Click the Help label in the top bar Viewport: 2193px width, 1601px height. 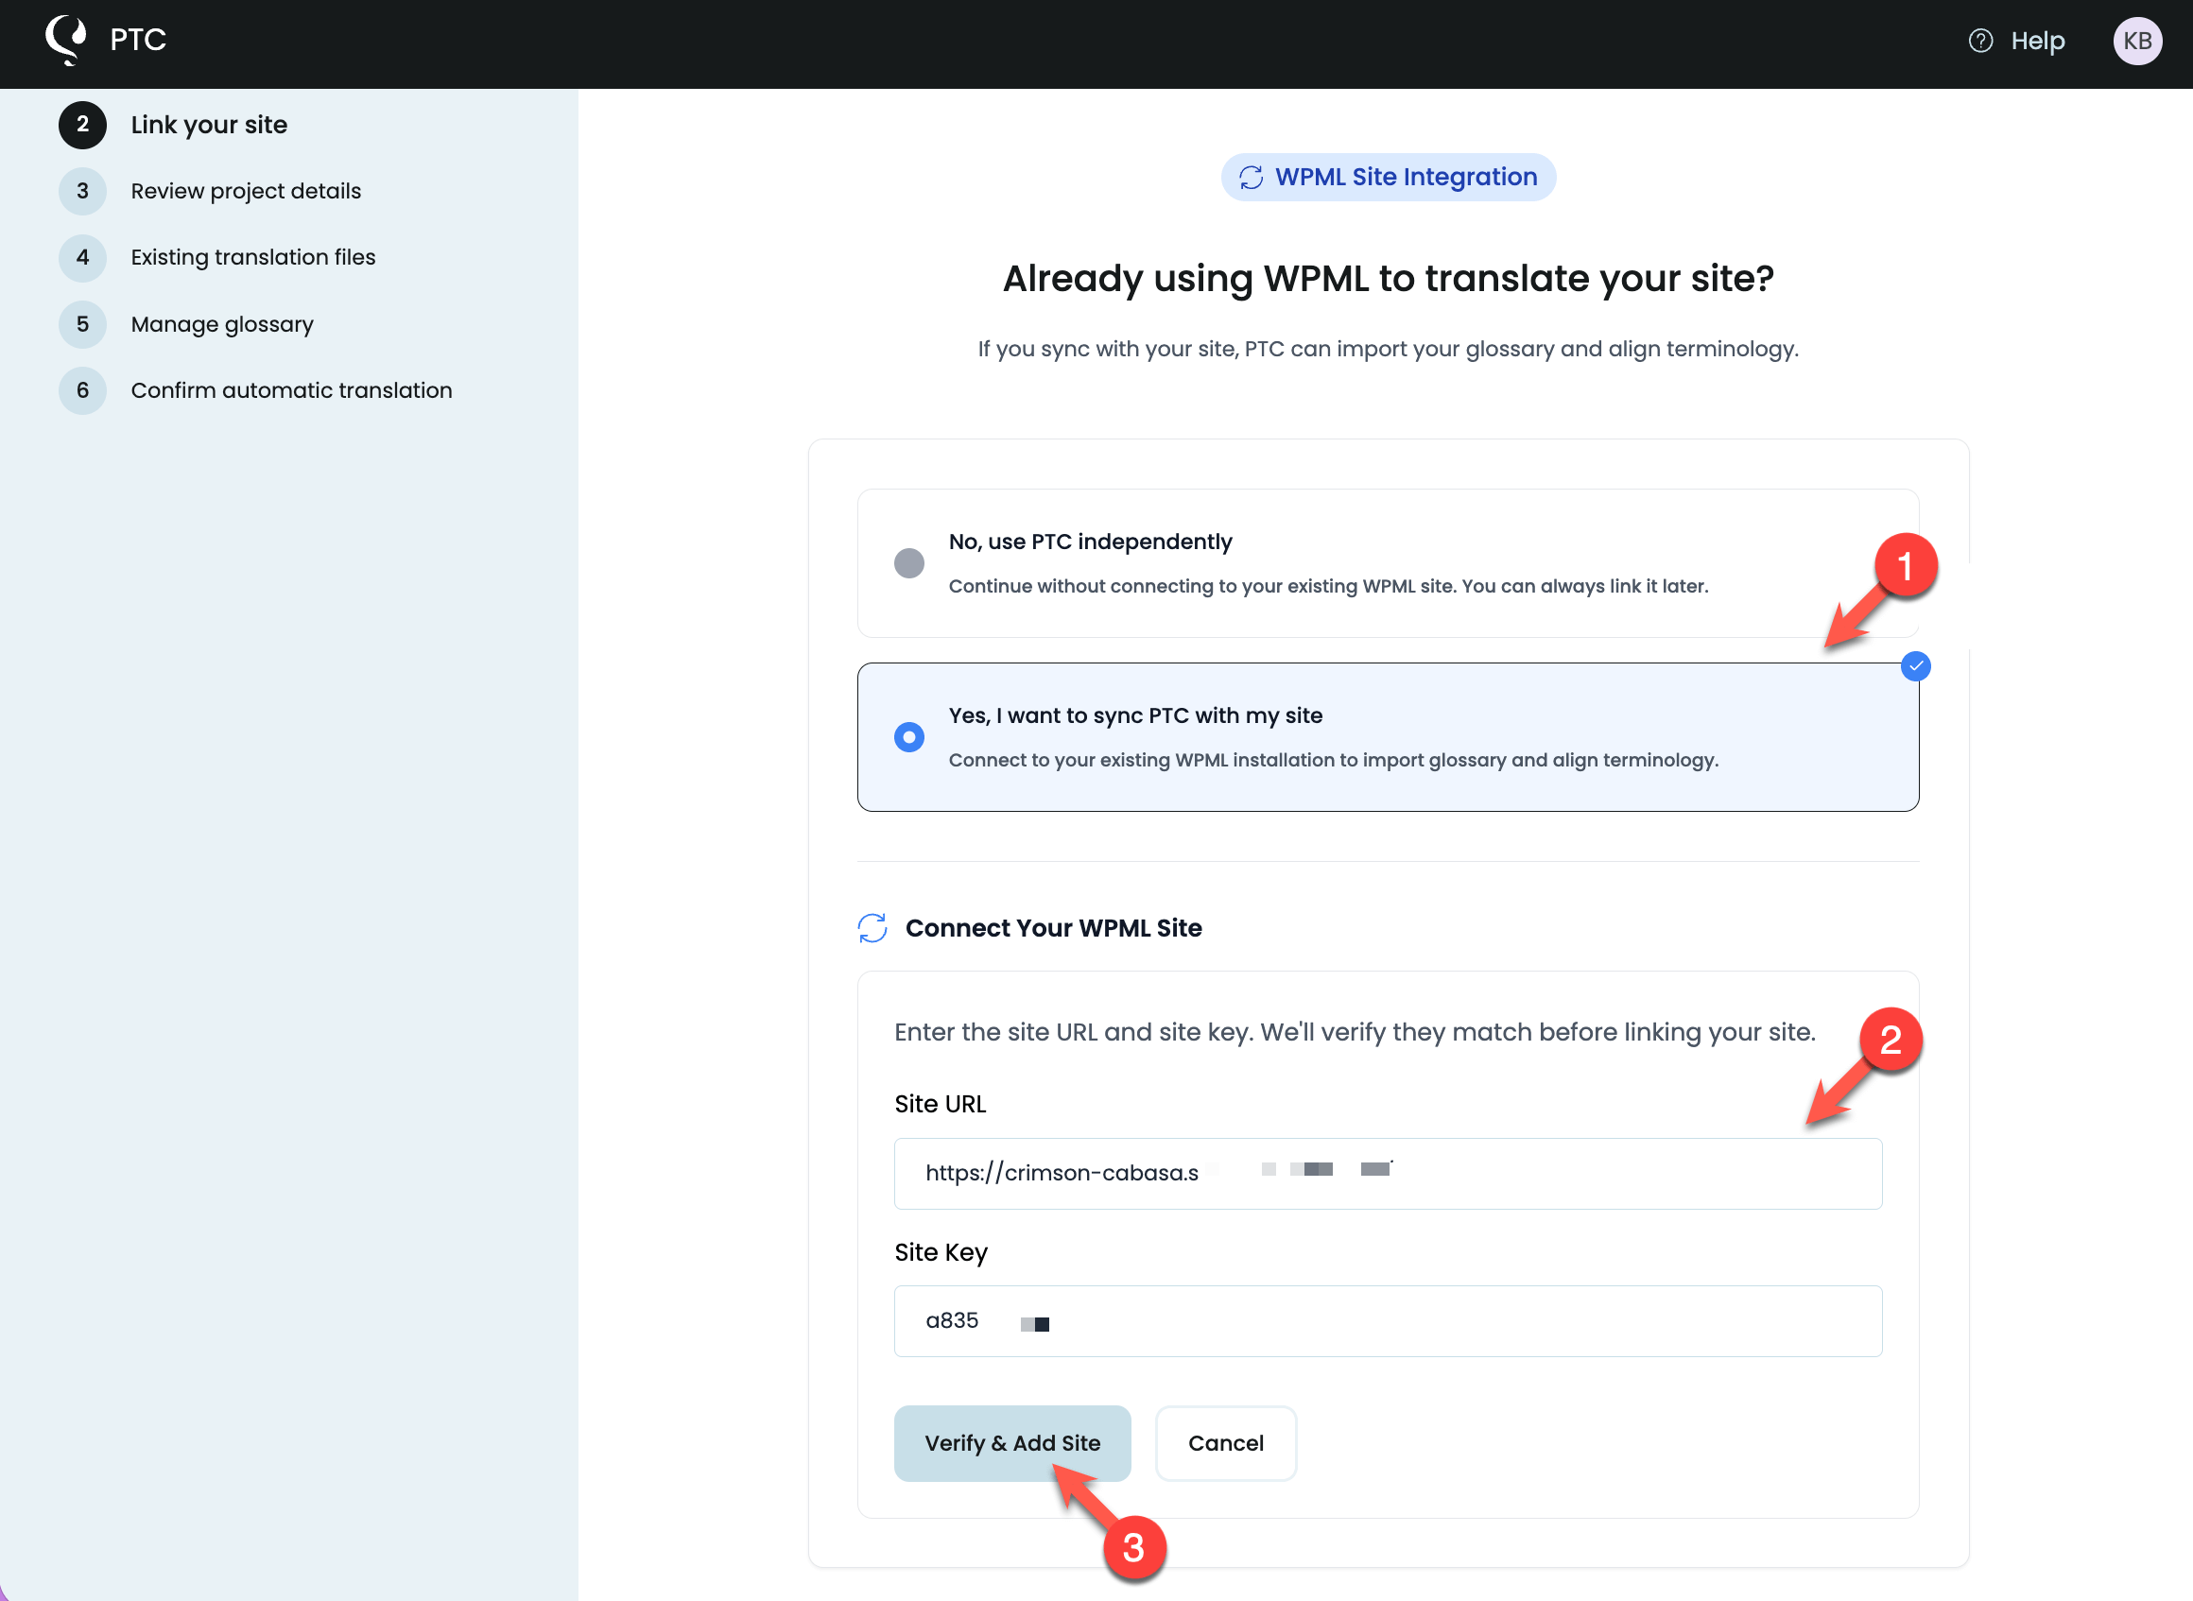[2037, 41]
